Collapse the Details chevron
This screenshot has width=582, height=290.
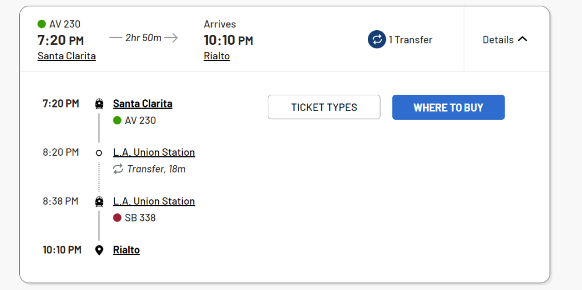[522, 40]
